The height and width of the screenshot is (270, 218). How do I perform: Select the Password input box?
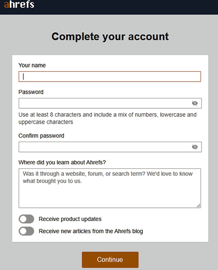[x=110, y=103]
